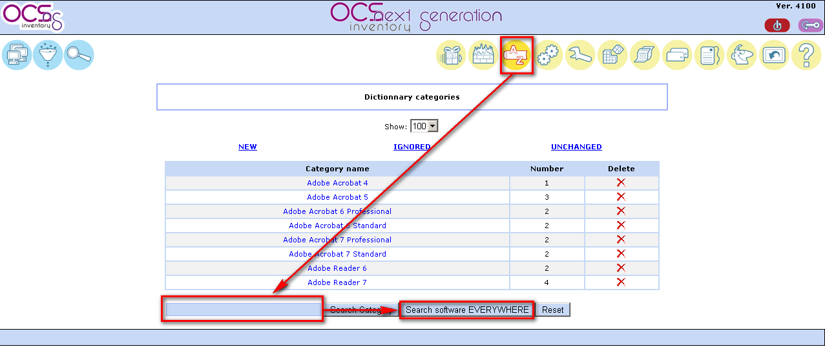Open the gears agent icon
Viewport: 825px width, 360px height.
548,56
